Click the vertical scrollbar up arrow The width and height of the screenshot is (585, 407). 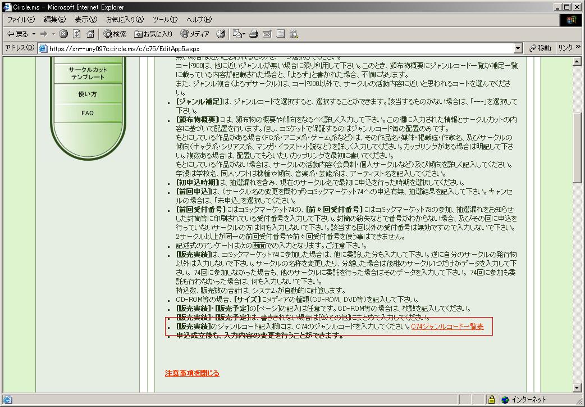577,61
